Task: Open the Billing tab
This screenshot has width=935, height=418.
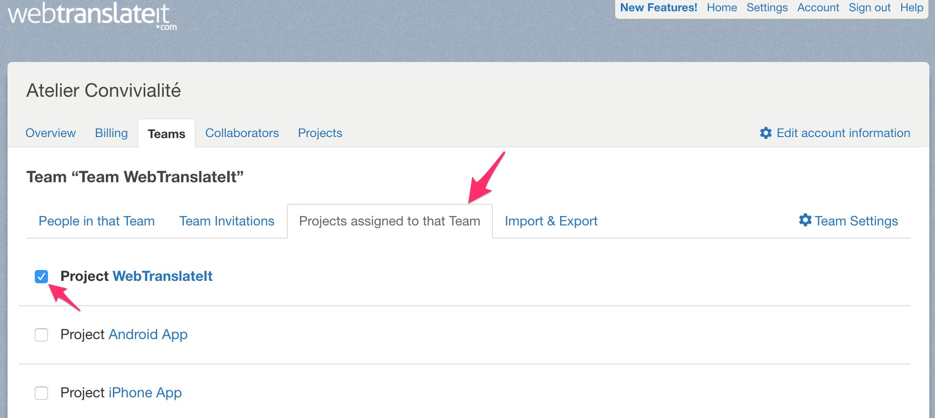Action: [x=111, y=133]
